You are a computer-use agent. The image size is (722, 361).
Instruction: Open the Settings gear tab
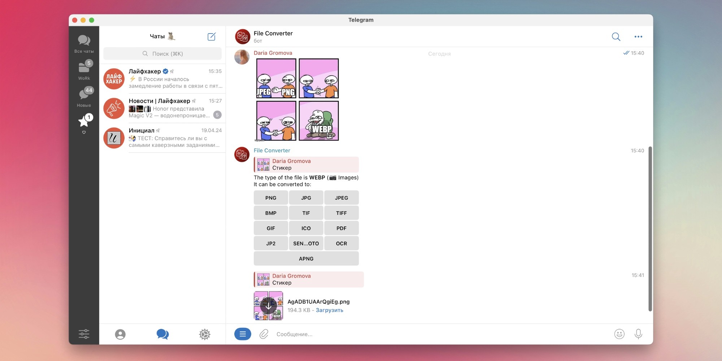[205, 334]
